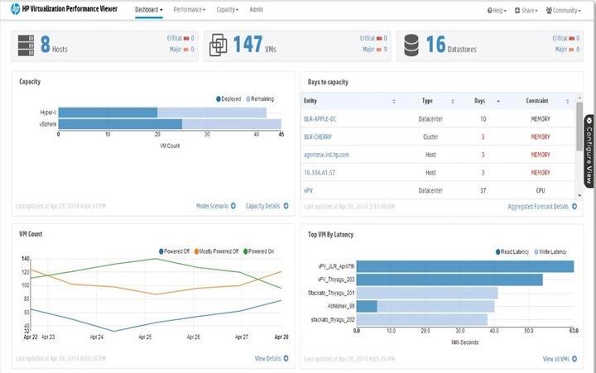Click the Community people icon
596x373 pixels.
(549, 10)
